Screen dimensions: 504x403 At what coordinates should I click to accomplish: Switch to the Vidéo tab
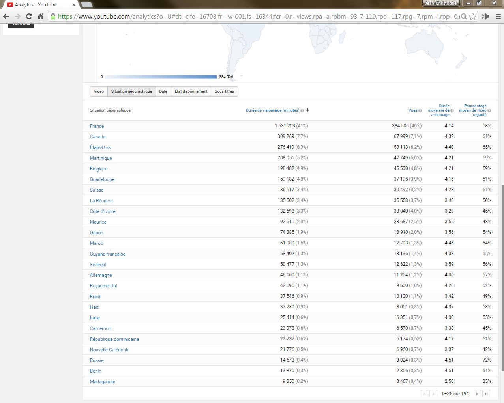tap(99, 91)
